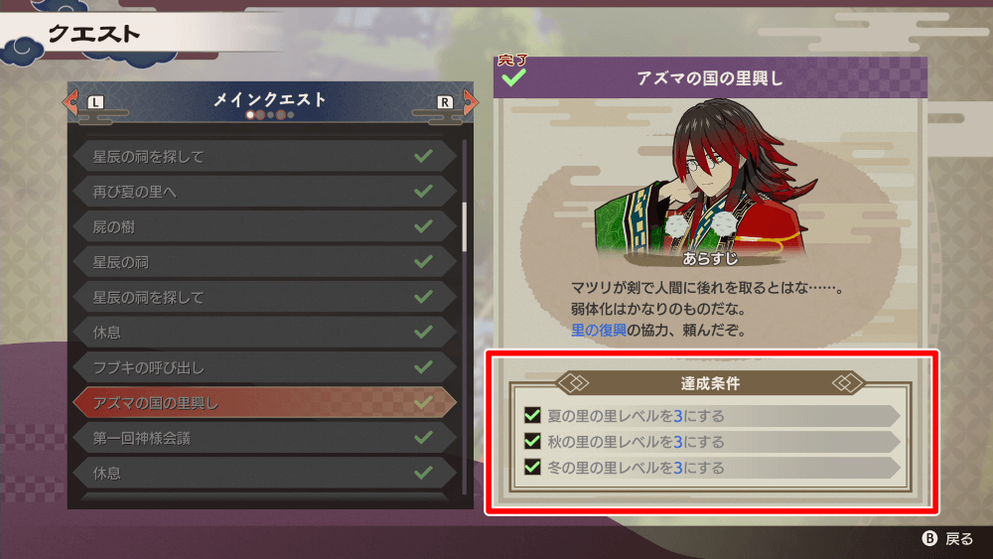Click the B button icon next to 戻る
Screen dimensions: 993x559
click(929, 538)
